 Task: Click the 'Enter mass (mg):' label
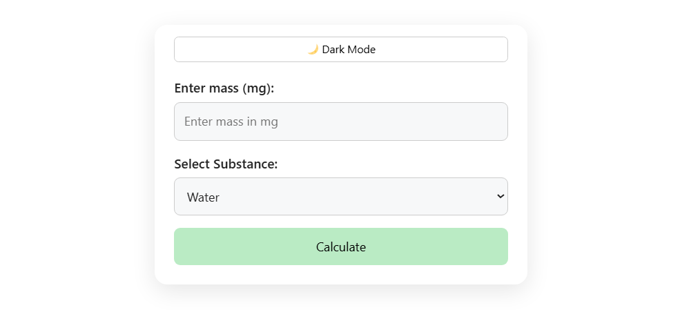click(224, 88)
